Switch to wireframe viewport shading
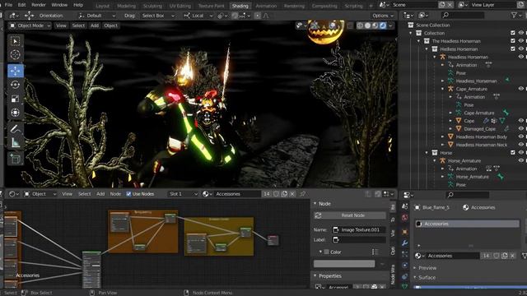The image size is (527, 296). click(x=360, y=25)
